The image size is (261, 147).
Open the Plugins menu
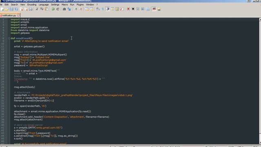click(x=80, y=4)
